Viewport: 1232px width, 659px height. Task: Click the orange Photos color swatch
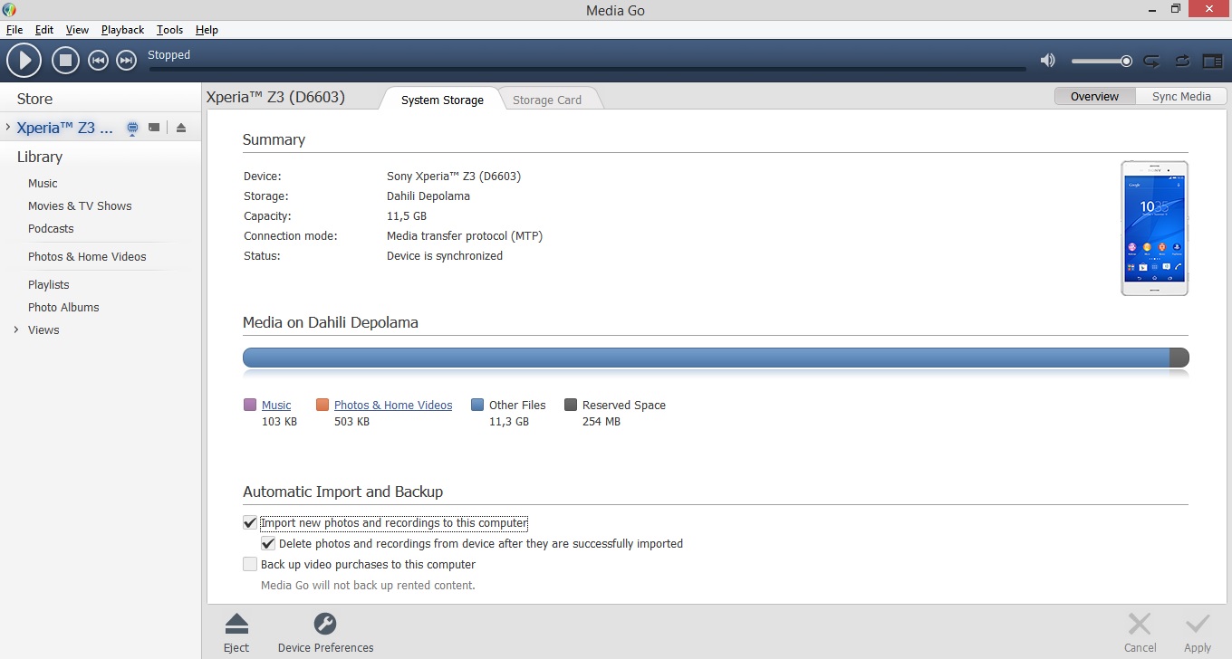tap(322, 405)
